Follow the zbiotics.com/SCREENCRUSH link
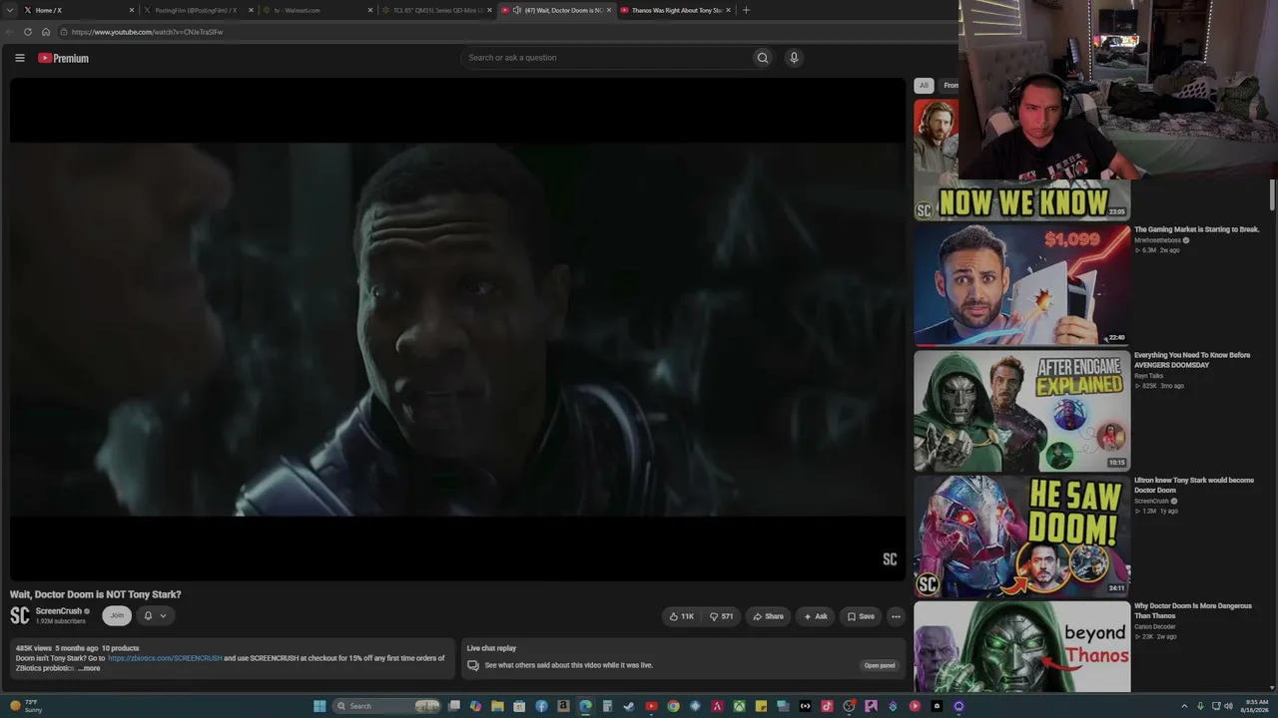 [x=165, y=658]
